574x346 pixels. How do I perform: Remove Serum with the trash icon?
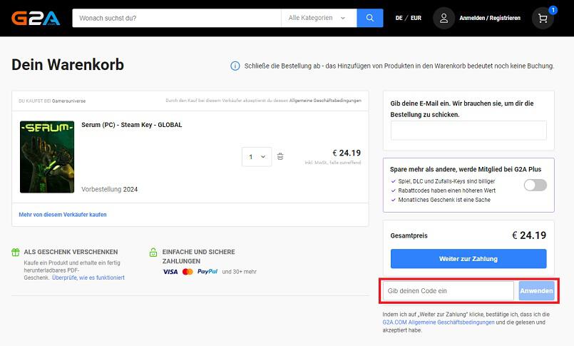(280, 156)
